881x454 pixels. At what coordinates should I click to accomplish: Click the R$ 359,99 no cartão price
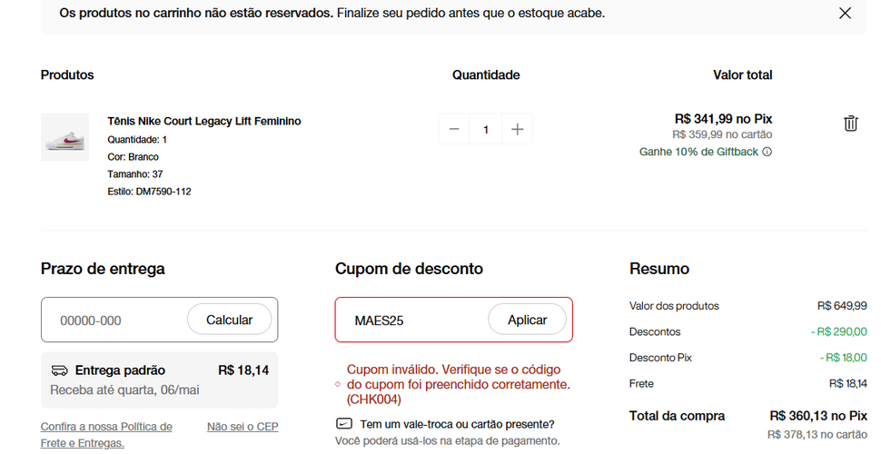pos(722,135)
